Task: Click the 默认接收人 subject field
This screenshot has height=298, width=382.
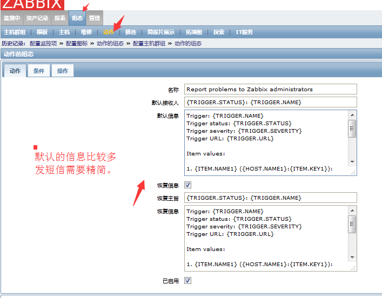Action: tap(270, 102)
